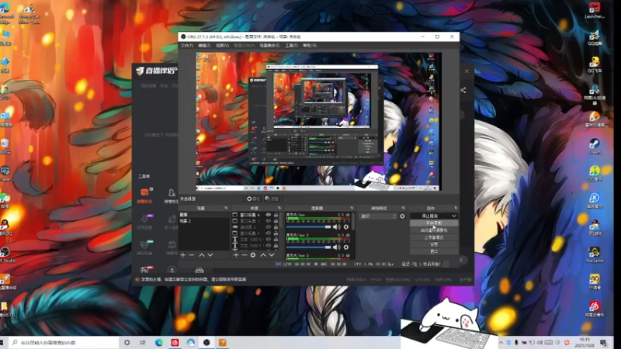Open the notification center in the system tray

tap(604, 342)
